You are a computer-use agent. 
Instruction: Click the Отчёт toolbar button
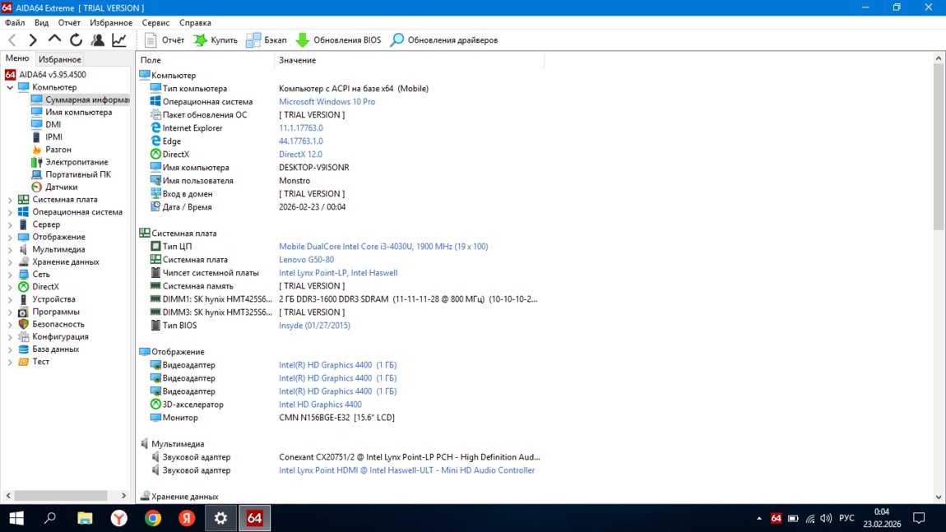[x=165, y=39]
